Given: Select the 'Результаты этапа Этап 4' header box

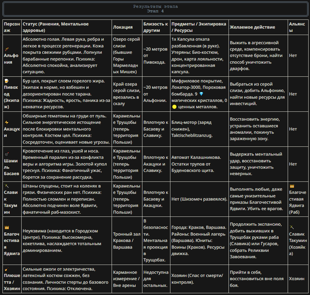Looking at the screenshot, I should [156, 9].
